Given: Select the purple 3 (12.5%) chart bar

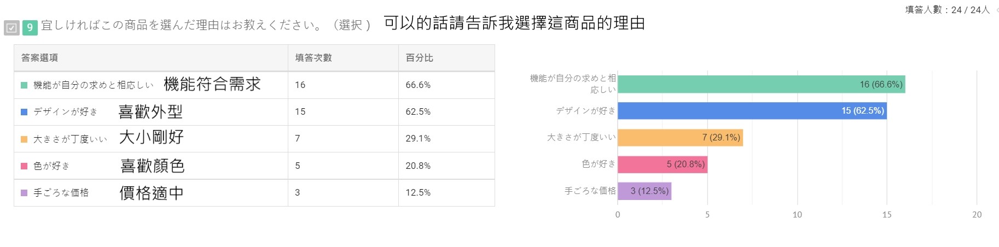Looking at the screenshot, I should click(644, 191).
